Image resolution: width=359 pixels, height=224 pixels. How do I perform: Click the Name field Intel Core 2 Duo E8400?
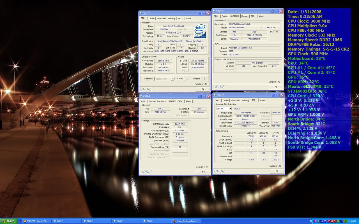[174, 26]
